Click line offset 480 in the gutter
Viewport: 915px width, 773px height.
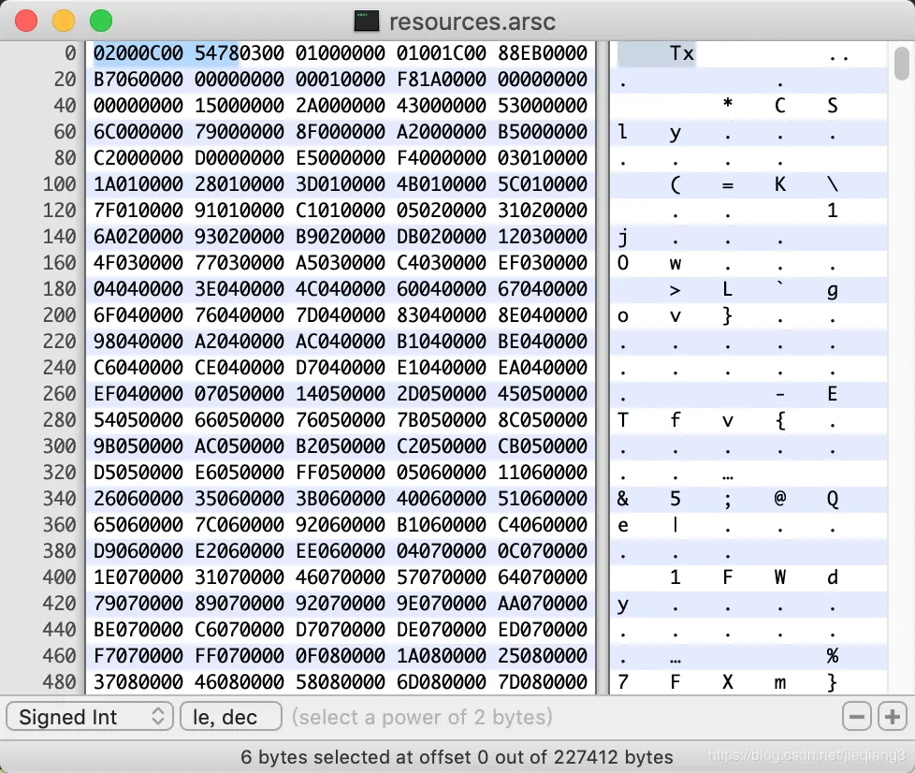click(x=60, y=682)
